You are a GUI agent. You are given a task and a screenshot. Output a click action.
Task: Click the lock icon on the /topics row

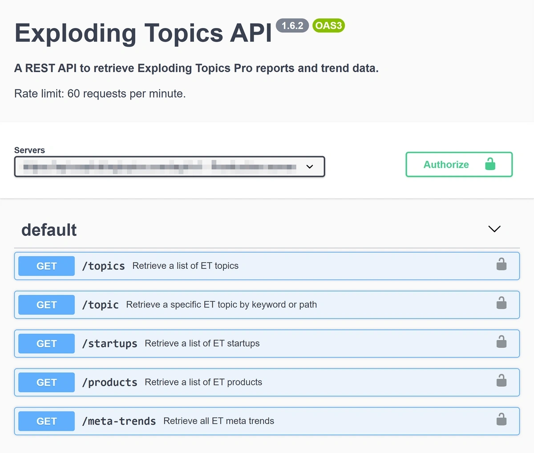(501, 265)
